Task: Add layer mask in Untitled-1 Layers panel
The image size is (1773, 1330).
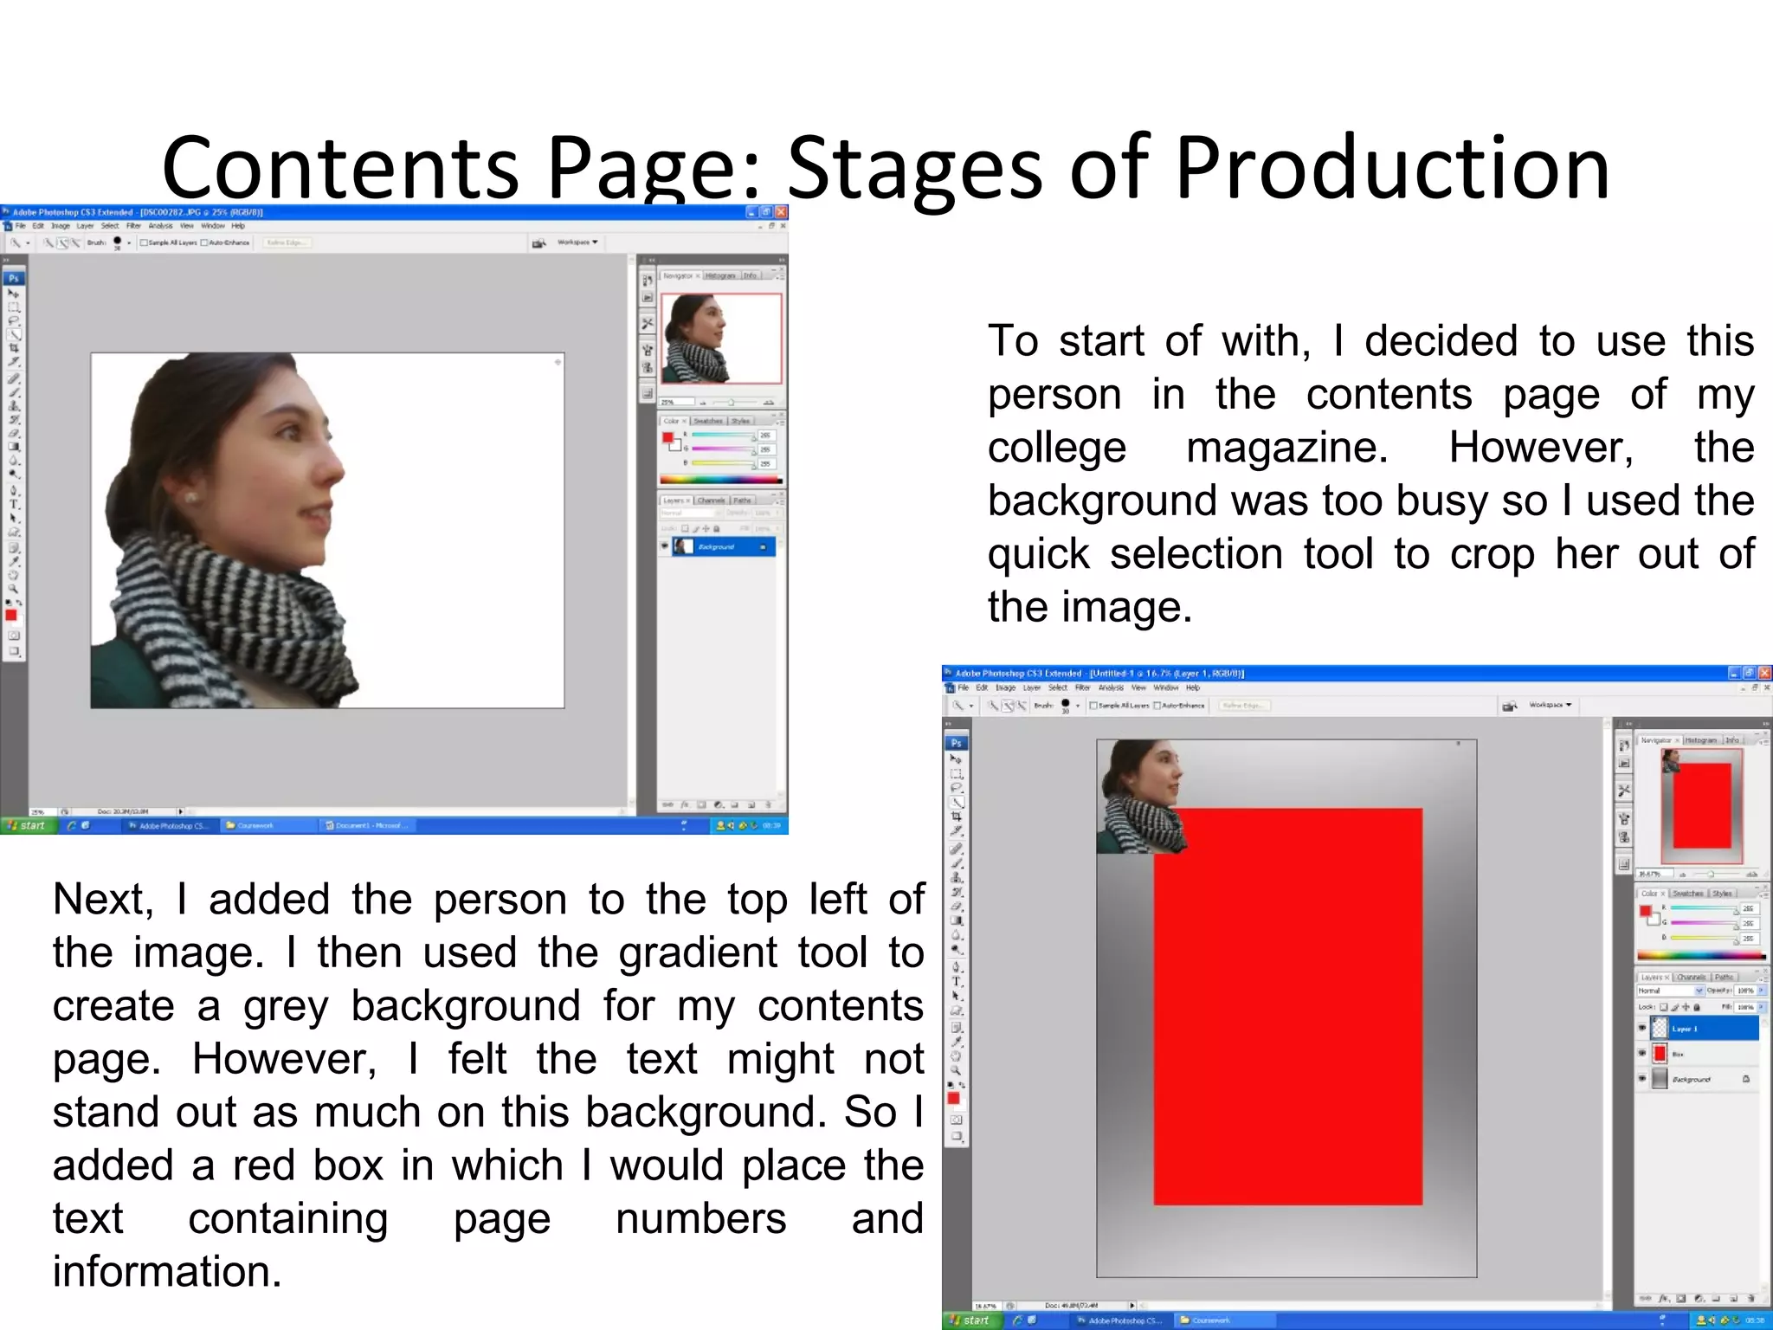Action: tap(1681, 1299)
